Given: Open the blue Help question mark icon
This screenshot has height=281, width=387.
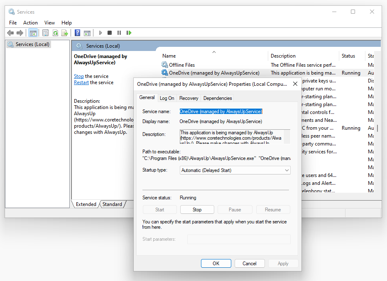Looking at the screenshot, I should (78, 33).
